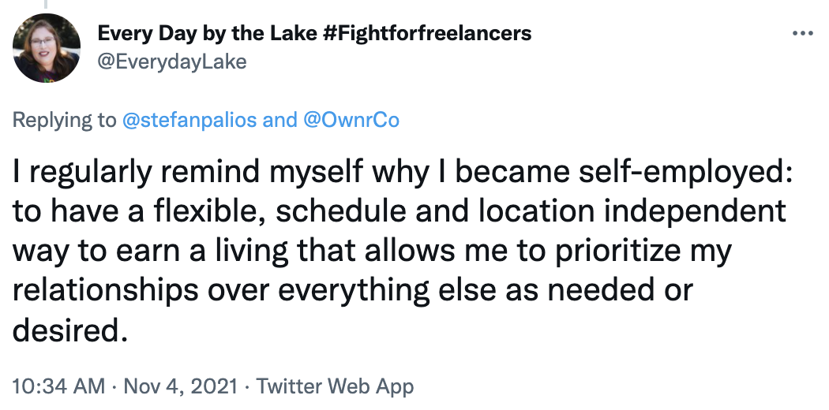
Task: Open the @EverydayLake handle
Action: pyautogui.click(x=172, y=61)
